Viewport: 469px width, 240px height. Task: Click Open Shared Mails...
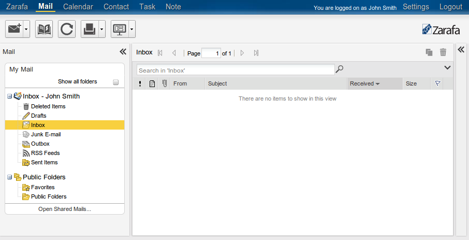point(65,209)
